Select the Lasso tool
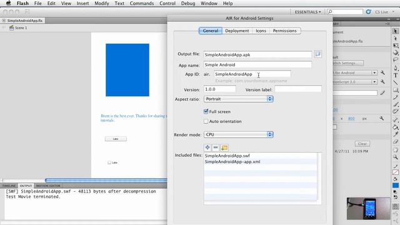The width and height of the screenshot is (400, 225). pos(396,60)
